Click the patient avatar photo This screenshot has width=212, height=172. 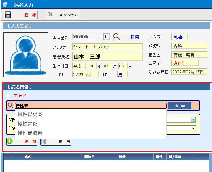coord(26,54)
